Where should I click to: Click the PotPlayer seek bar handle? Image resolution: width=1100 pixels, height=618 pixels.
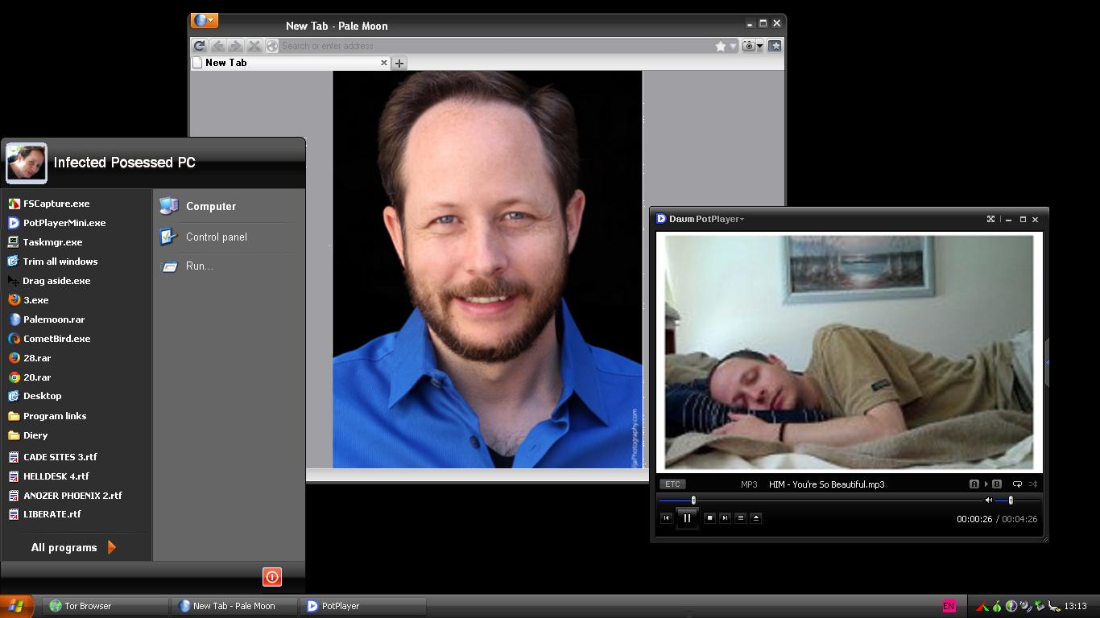click(693, 501)
